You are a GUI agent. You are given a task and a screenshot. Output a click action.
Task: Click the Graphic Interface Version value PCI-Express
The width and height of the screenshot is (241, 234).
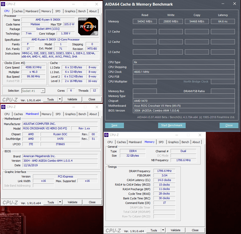65,176
